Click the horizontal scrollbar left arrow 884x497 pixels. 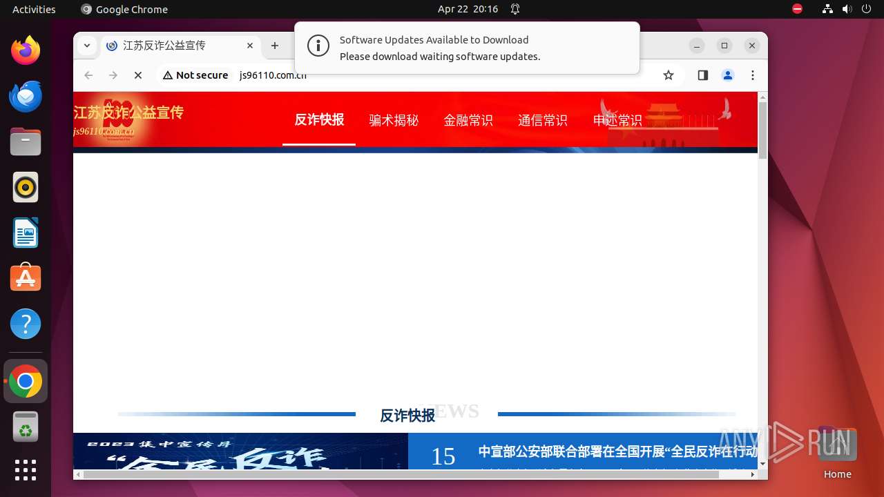78,474
